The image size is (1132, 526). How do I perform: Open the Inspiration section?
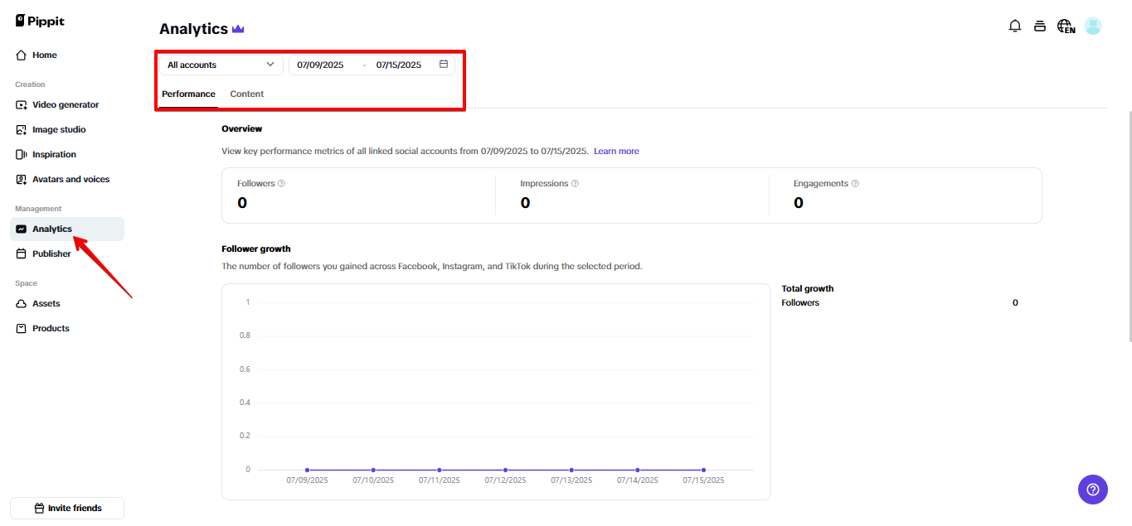click(53, 154)
